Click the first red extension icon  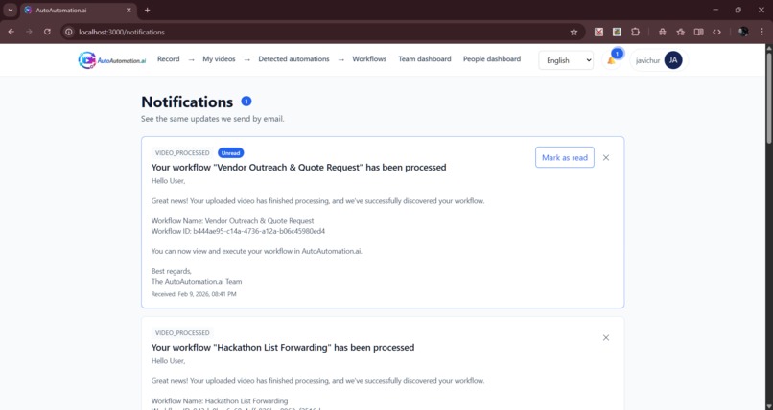598,32
